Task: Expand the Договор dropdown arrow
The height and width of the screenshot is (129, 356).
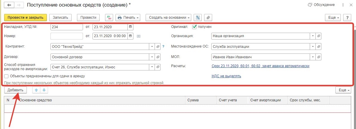Action: pyautogui.click(x=152, y=57)
